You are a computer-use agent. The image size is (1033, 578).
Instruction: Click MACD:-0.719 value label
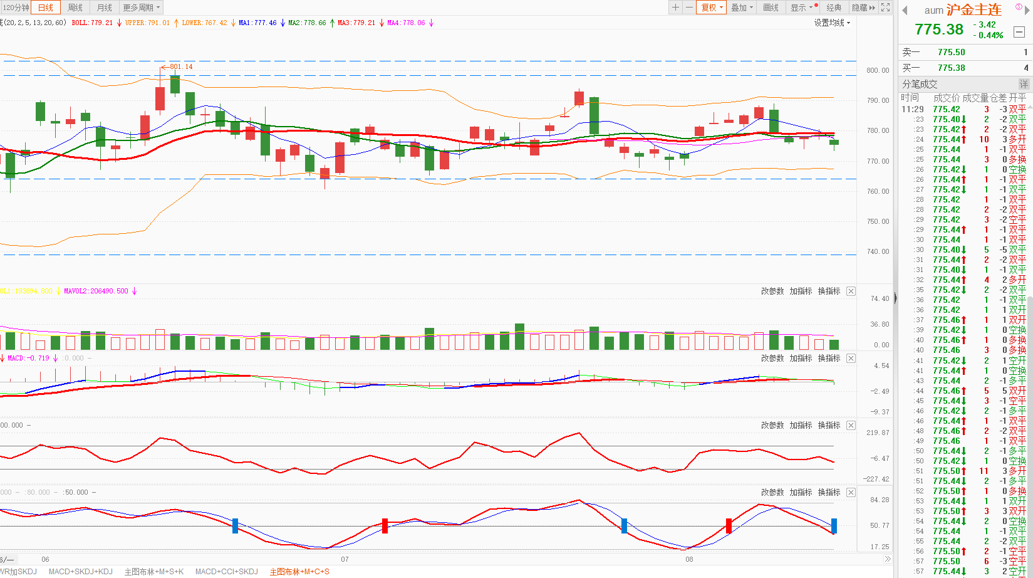pos(28,358)
